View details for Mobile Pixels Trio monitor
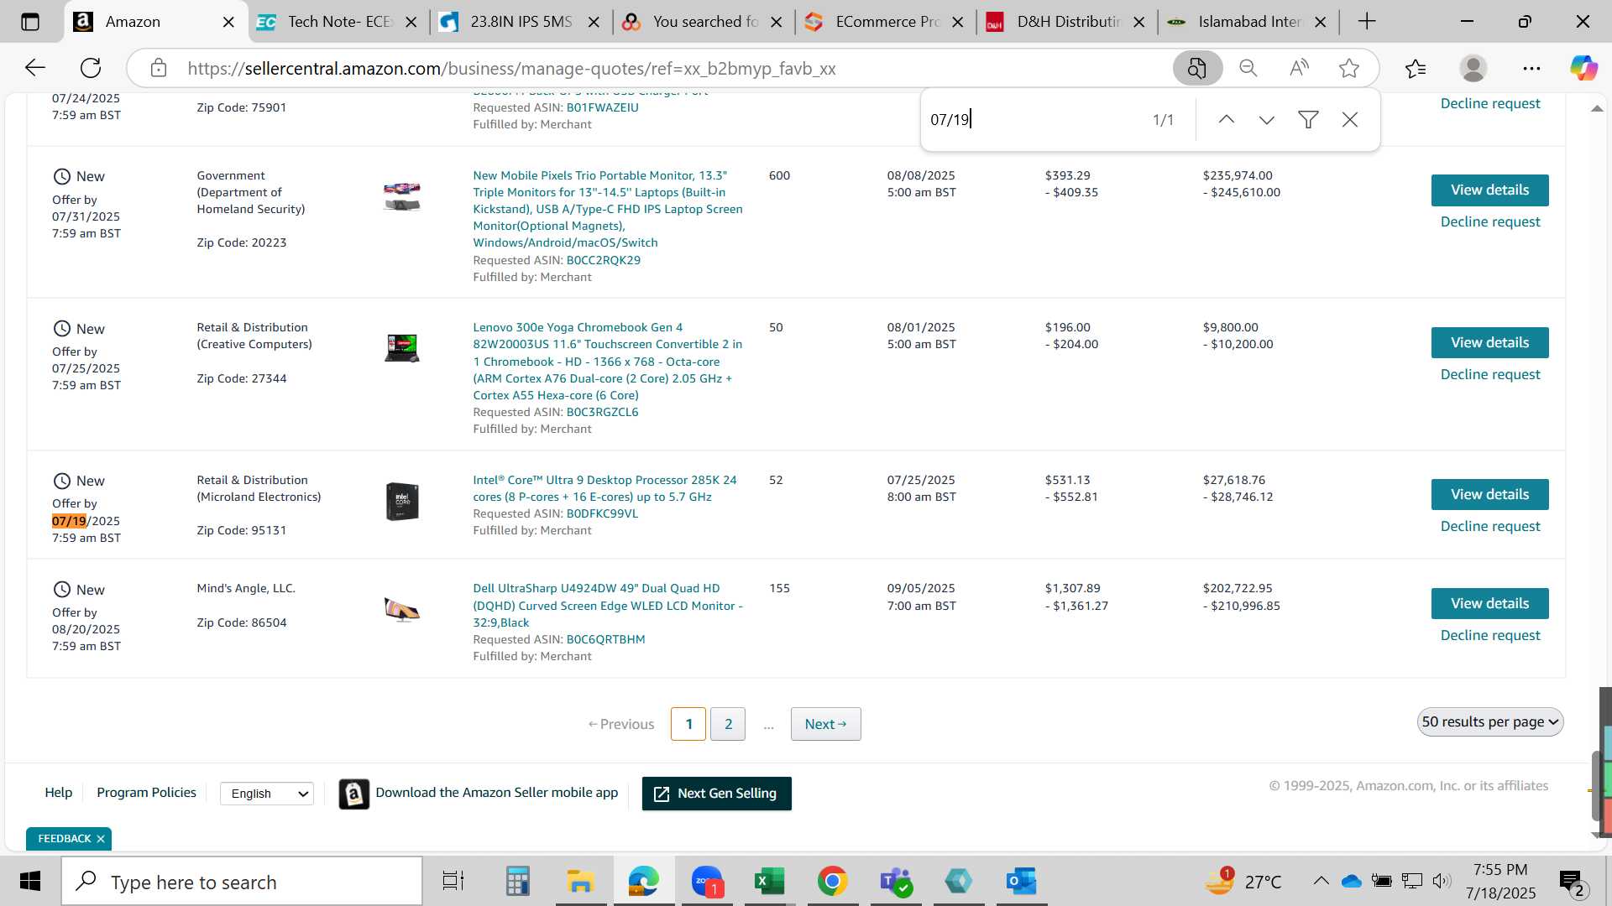 click(1489, 190)
